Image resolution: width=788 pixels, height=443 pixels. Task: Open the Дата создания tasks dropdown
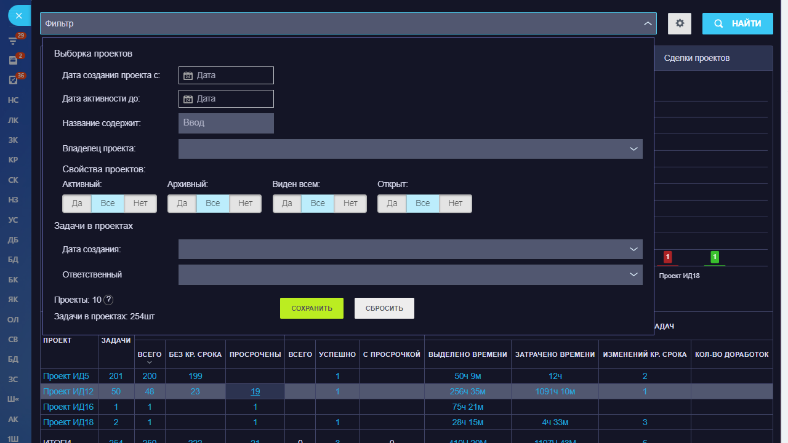point(633,249)
